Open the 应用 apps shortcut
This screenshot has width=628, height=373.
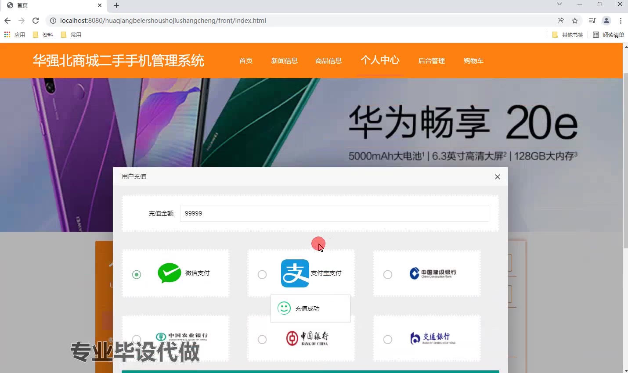(x=14, y=35)
